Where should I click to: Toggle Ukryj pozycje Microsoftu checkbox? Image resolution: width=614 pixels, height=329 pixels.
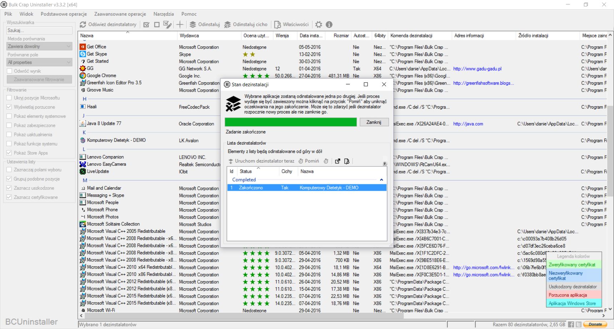(9, 98)
